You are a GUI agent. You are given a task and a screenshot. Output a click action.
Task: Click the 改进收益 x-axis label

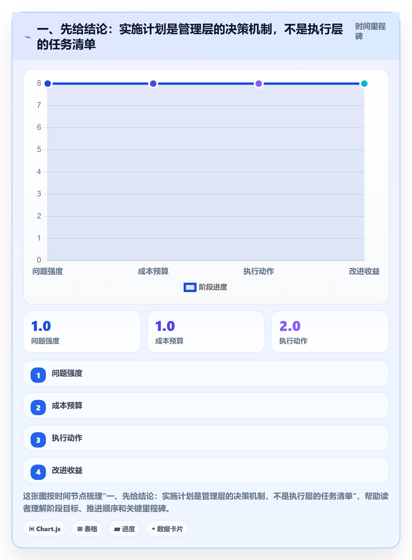[x=364, y=271]
